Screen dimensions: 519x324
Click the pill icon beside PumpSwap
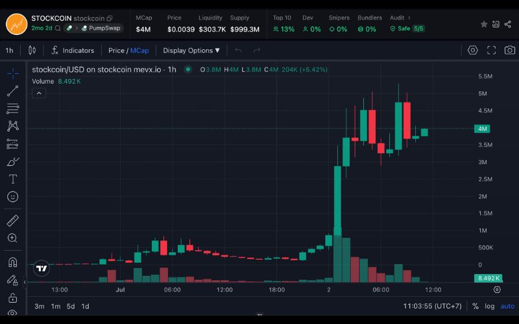69,28
